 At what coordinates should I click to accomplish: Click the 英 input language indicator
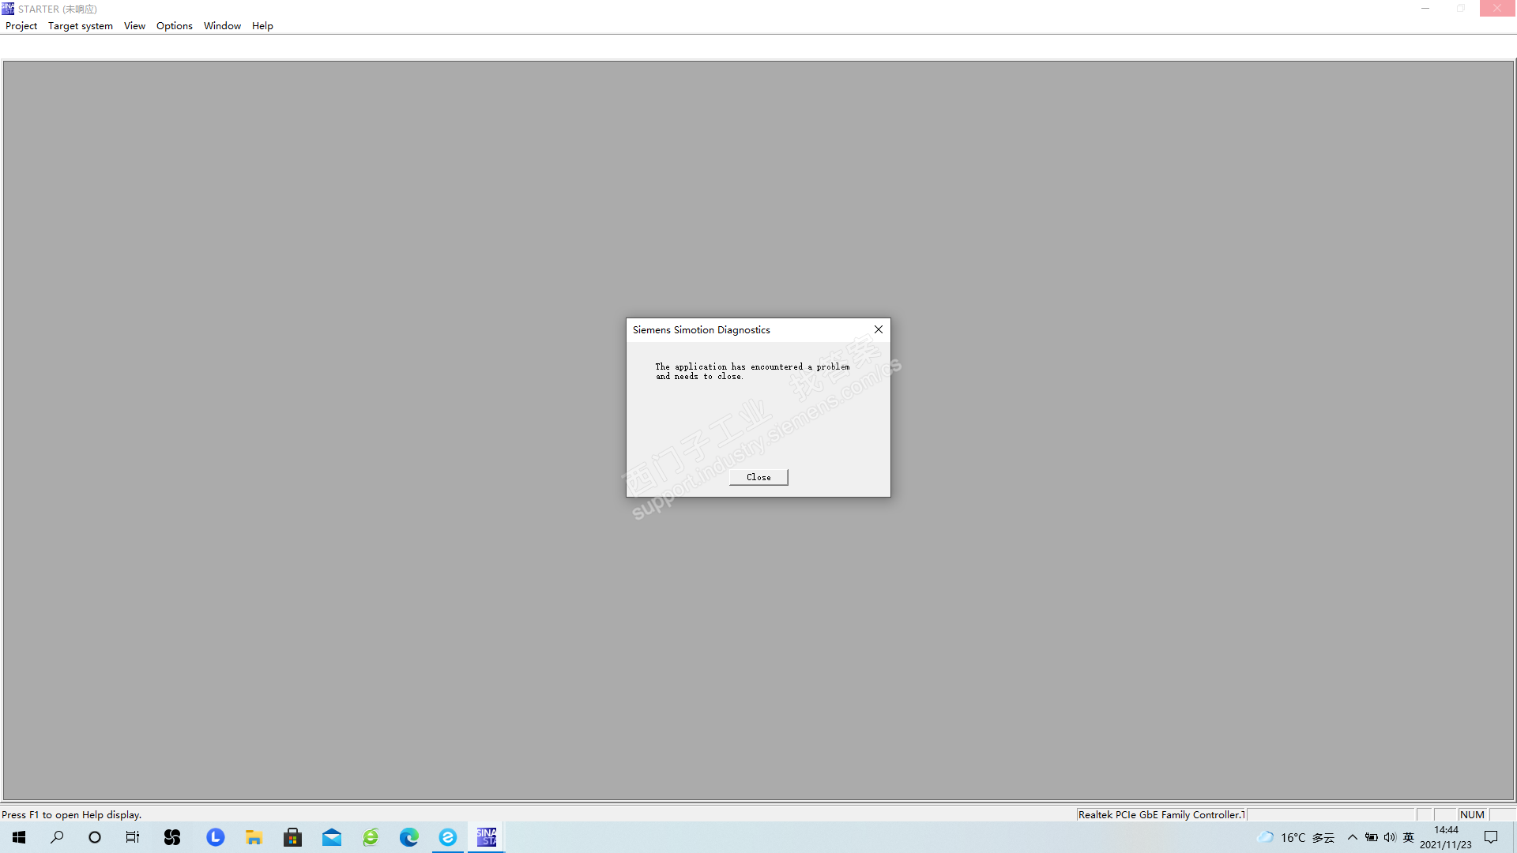click(x=1408, y=837)
